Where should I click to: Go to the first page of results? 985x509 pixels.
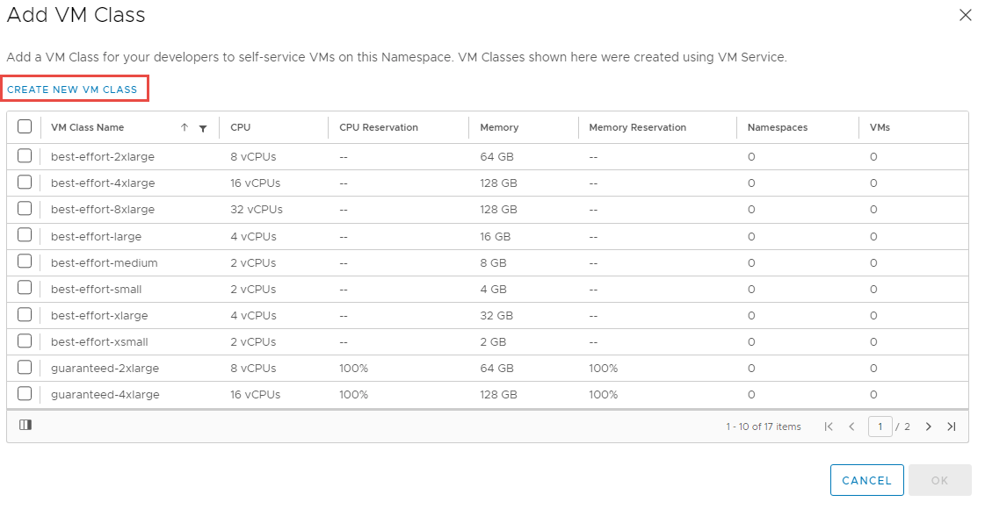tap(829, 427)
